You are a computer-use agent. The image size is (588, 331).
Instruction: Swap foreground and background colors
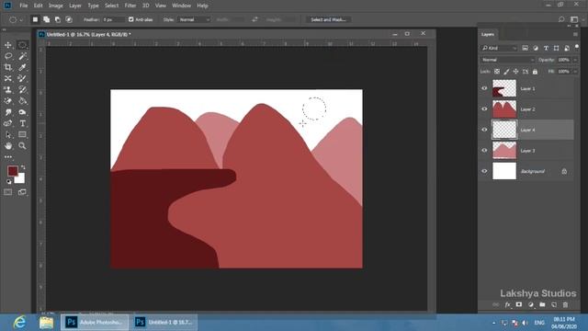23,167
